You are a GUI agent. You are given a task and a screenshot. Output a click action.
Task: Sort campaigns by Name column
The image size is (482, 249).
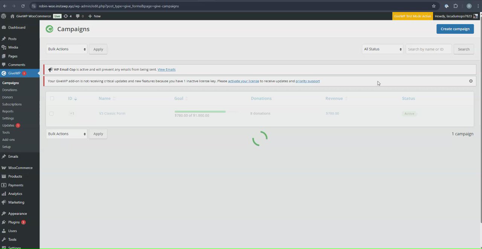pyautogui.click(x=107, y=98)
